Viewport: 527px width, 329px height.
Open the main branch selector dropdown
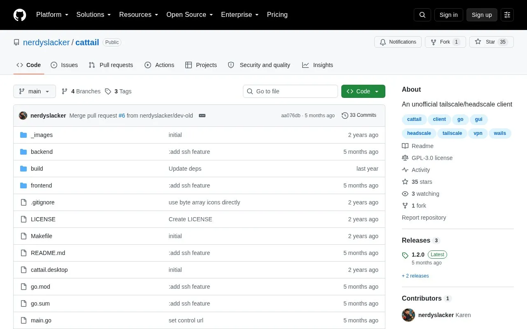click(35, 91)
